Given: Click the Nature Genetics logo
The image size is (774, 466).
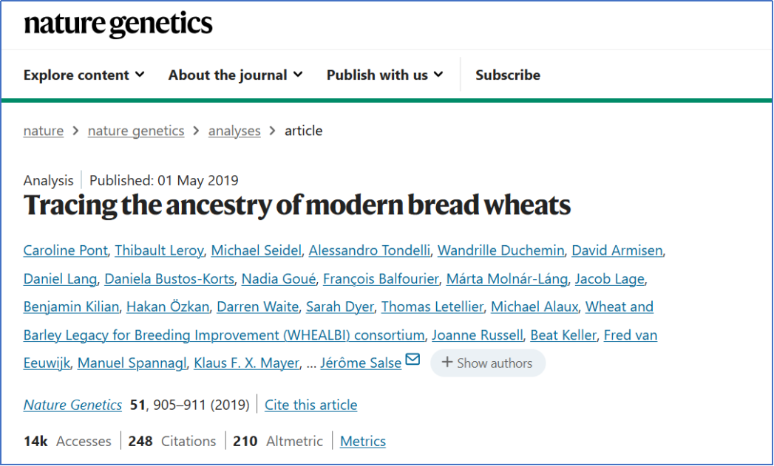Looking at the screenshot, I should coord(118,24).
